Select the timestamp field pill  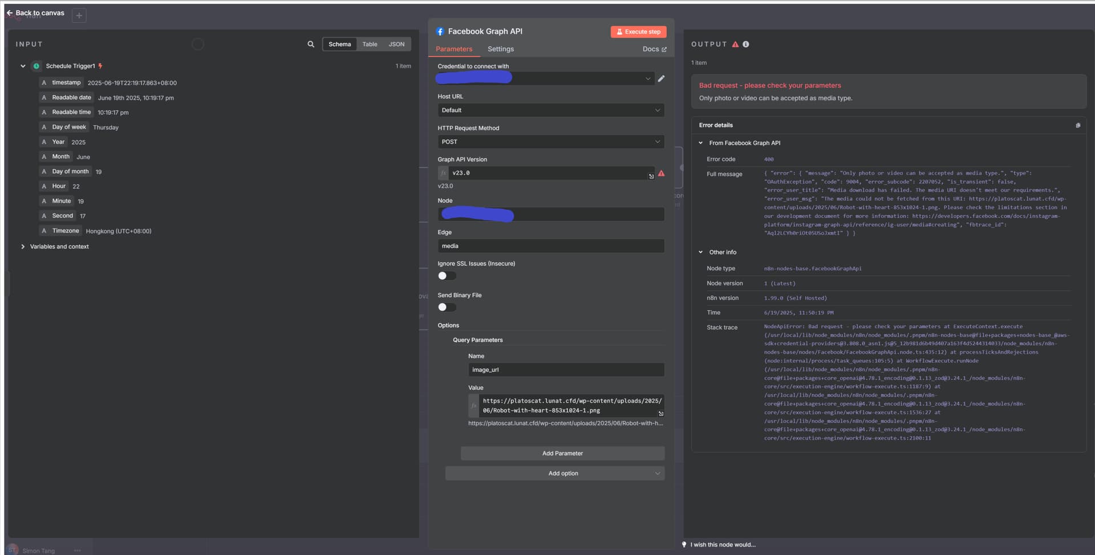coord(61,83)
